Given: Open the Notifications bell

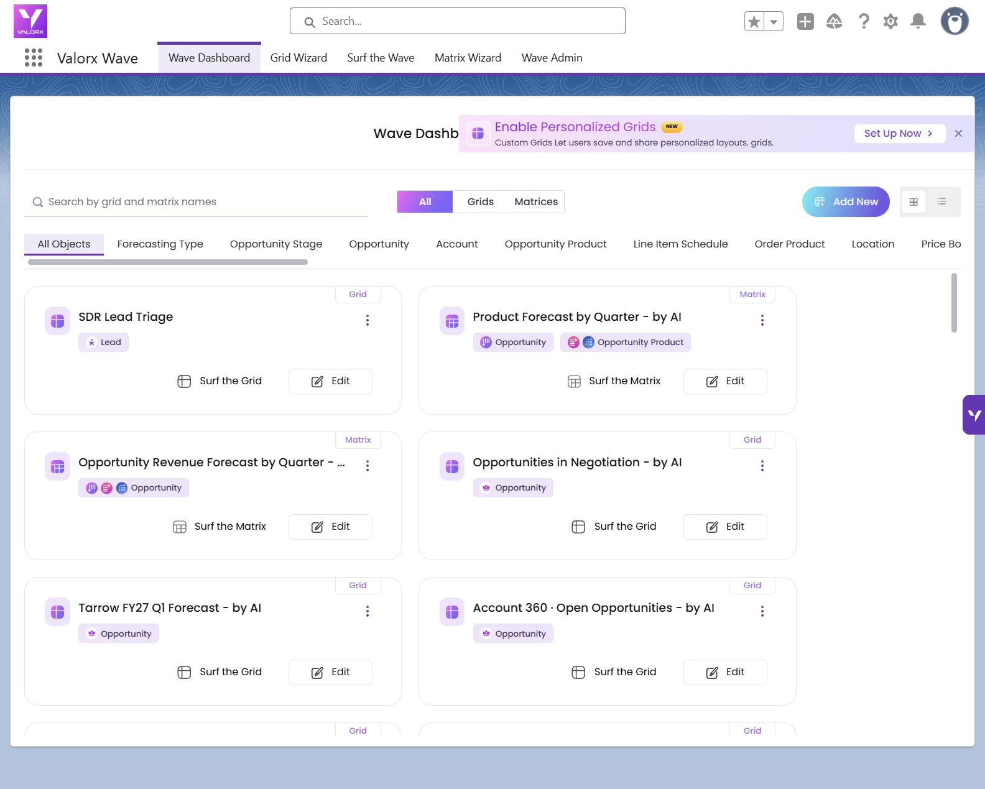Looking at the screenshot, I should [x=918, y=22].
